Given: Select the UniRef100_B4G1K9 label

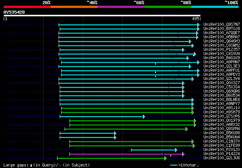Looking at the screenshot, I should [222, 58].
